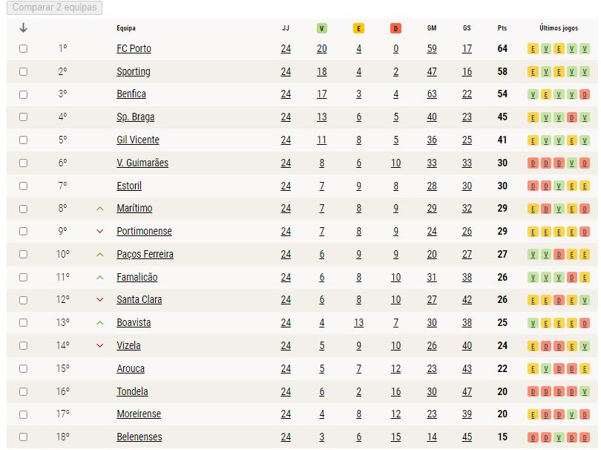Click the red D losses column header

point(395,28)
